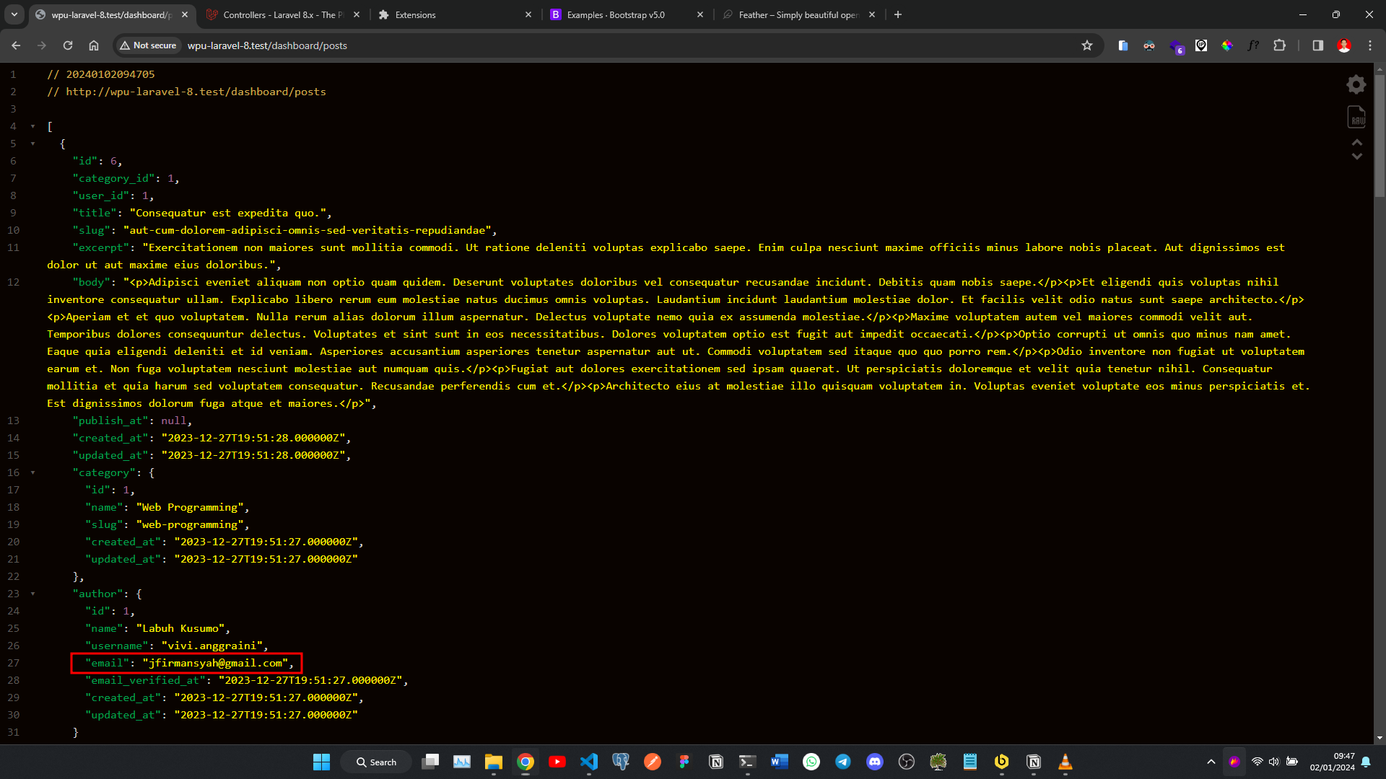
Task: Open the tab search dropdown arrow
Action: click(14, 14)
